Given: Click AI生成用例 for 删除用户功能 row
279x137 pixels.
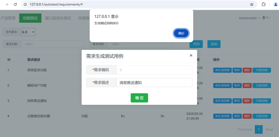Looking at the screenshot, I should click(222, 85).
